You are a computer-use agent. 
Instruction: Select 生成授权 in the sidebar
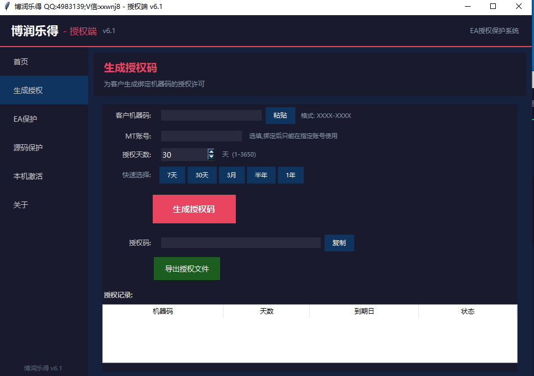point(44,90)
